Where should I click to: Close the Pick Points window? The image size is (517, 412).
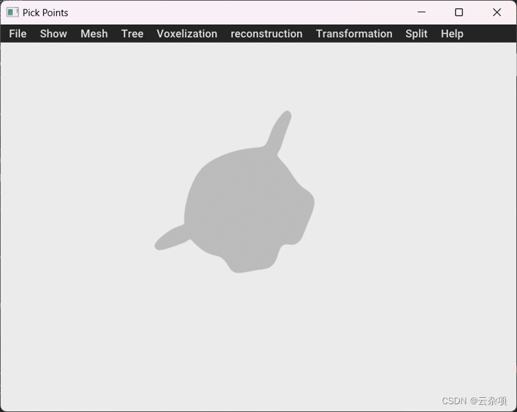pyautogui.click(x=497, y=12)
